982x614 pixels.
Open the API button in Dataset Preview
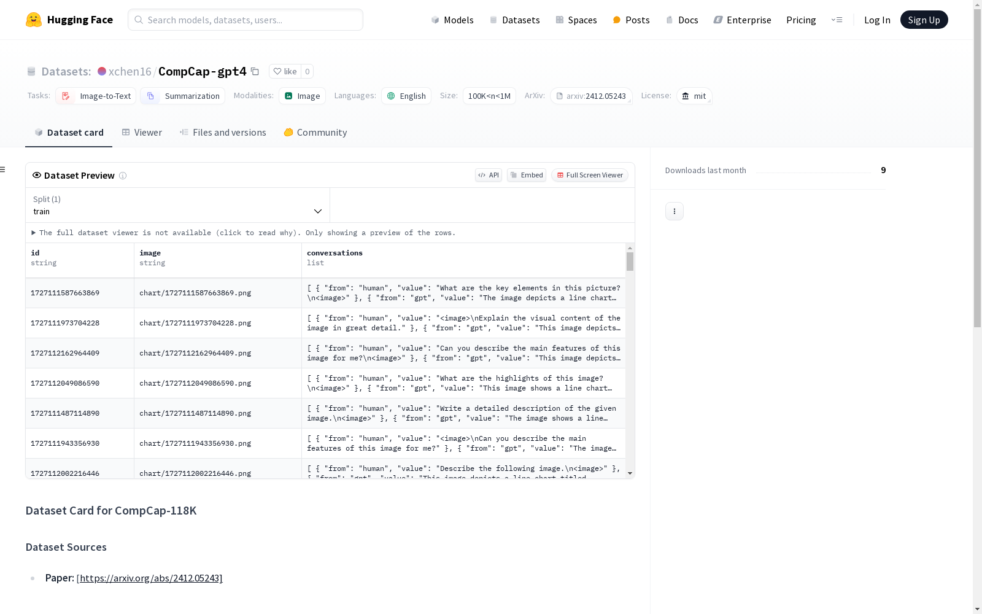click(489, 175)
